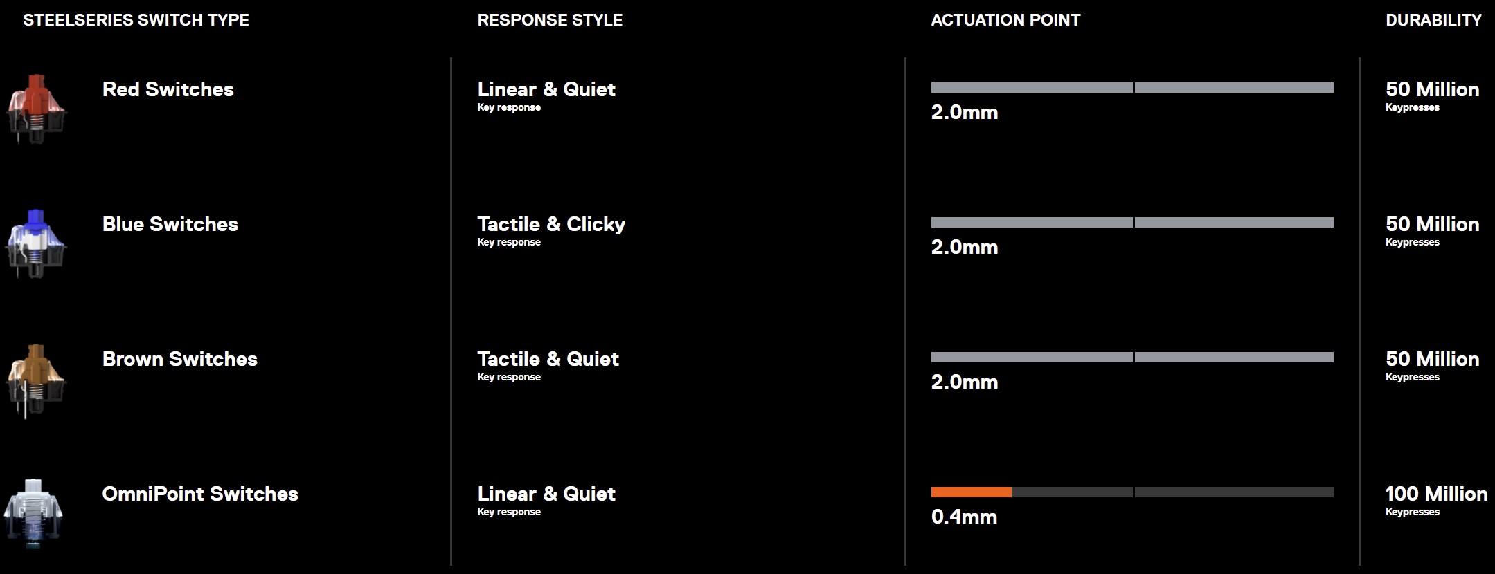This screenshot has height=574, width=1495.
Task: Click the Blue Switches actuation bar
Action: (x=1132, y=223)
